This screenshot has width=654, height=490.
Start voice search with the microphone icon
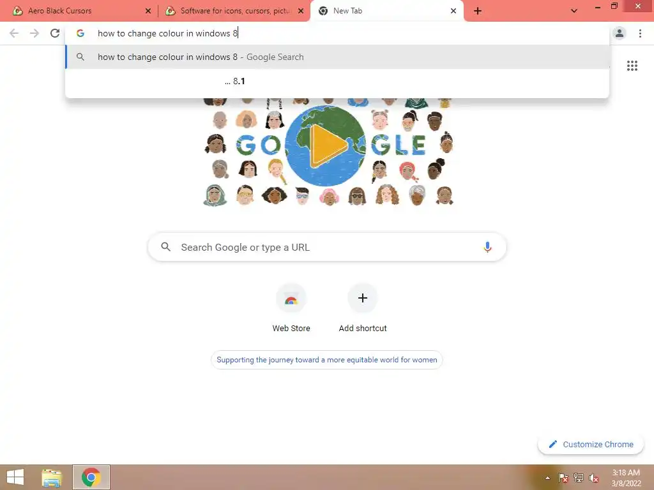487,247
